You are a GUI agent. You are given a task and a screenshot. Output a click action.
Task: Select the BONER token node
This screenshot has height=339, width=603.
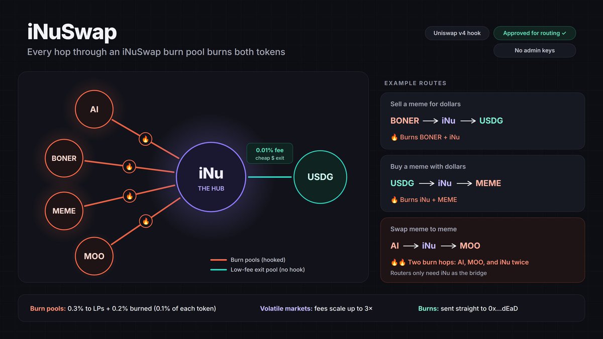pos(64,158)
